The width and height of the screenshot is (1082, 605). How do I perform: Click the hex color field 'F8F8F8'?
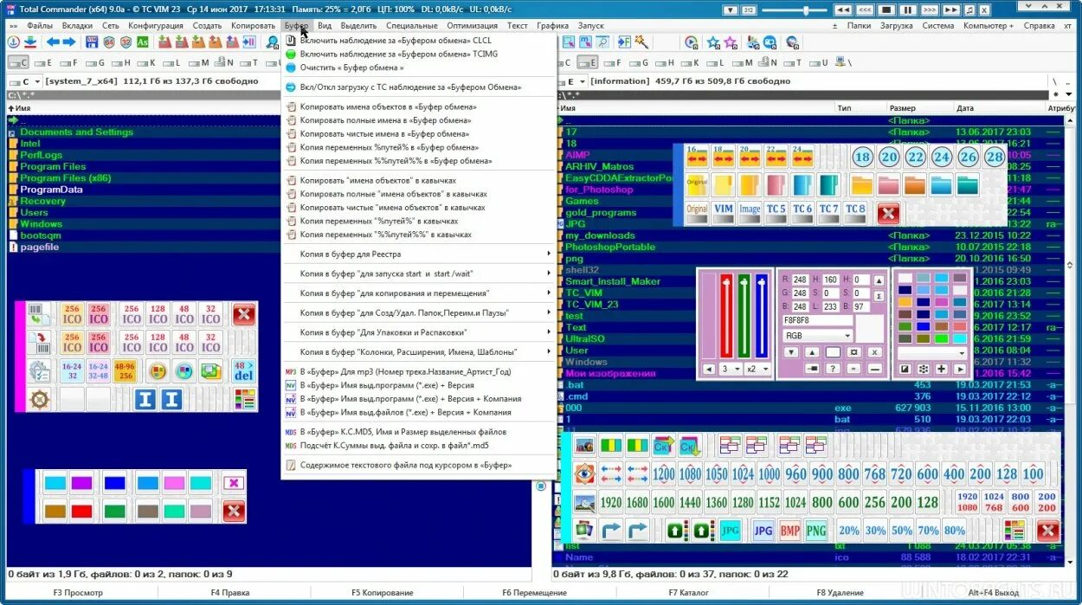[x=816, y=320]
